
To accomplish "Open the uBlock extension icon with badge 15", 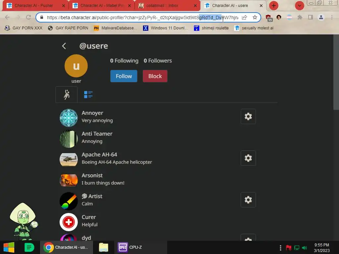I will (x=269, y=18).
